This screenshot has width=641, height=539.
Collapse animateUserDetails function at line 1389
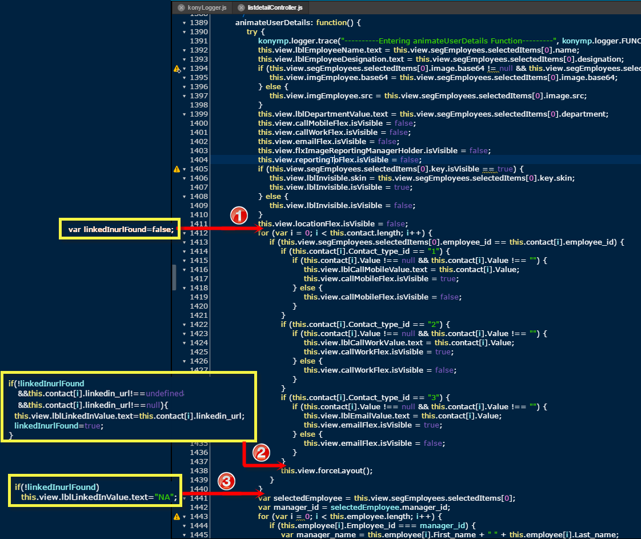click(x=185, y=23)
